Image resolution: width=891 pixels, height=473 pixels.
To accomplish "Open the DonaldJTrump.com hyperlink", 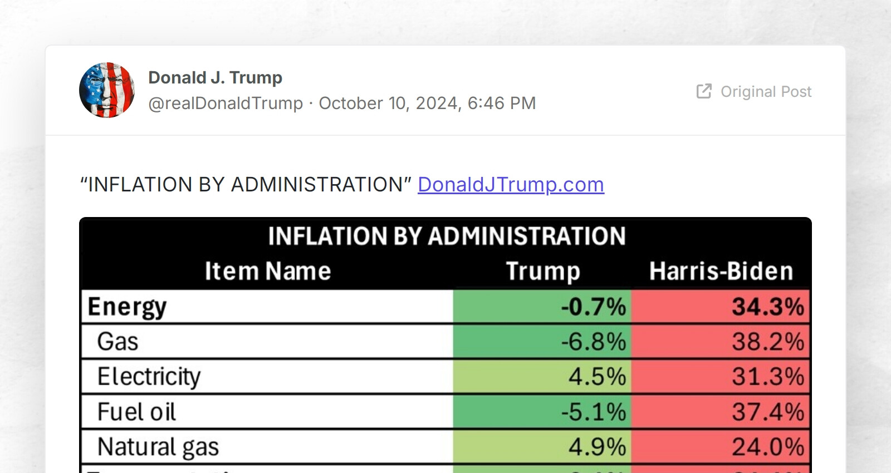I will click(510, 184).
